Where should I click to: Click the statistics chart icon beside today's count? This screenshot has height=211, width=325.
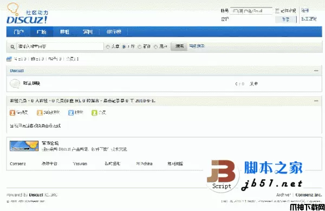click(x=9, y=59)
